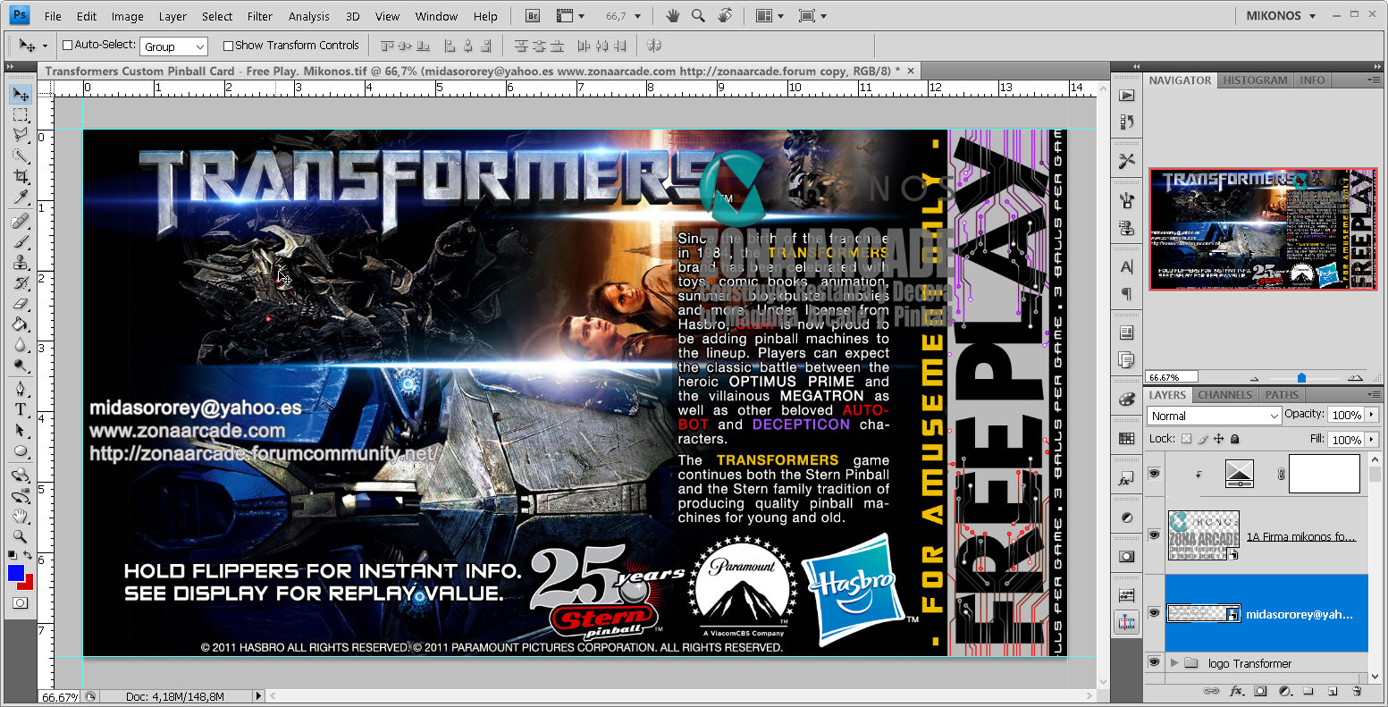
Task: Select the Hand tool in the toolbox
Action: (21, 517)
